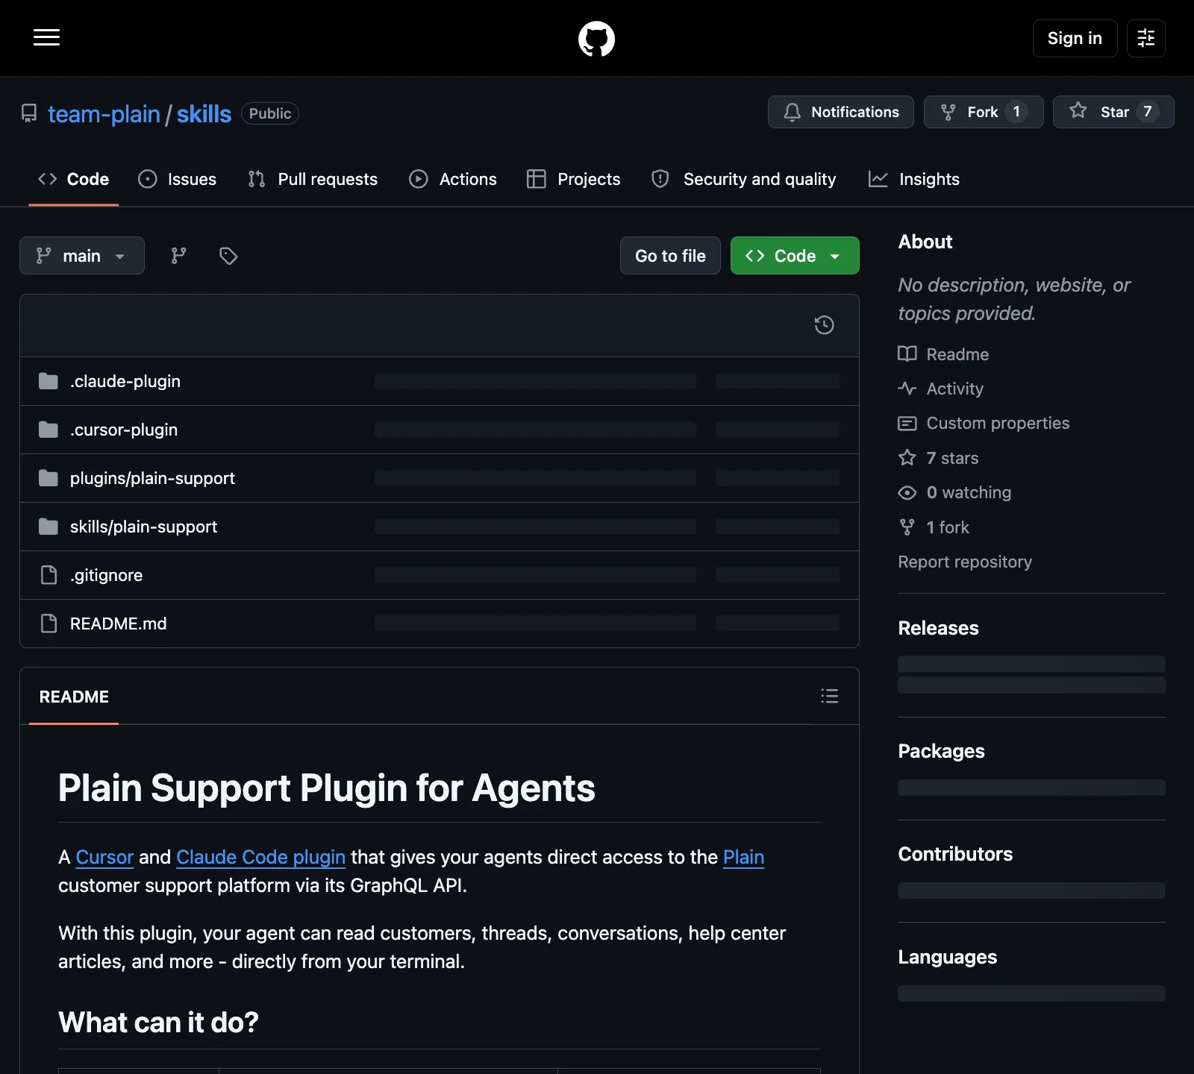Open the .gitignore file

point(106,575)
